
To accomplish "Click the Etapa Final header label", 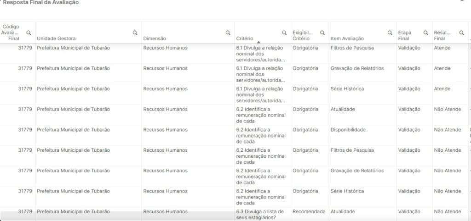I will click(x=404, y=36).
